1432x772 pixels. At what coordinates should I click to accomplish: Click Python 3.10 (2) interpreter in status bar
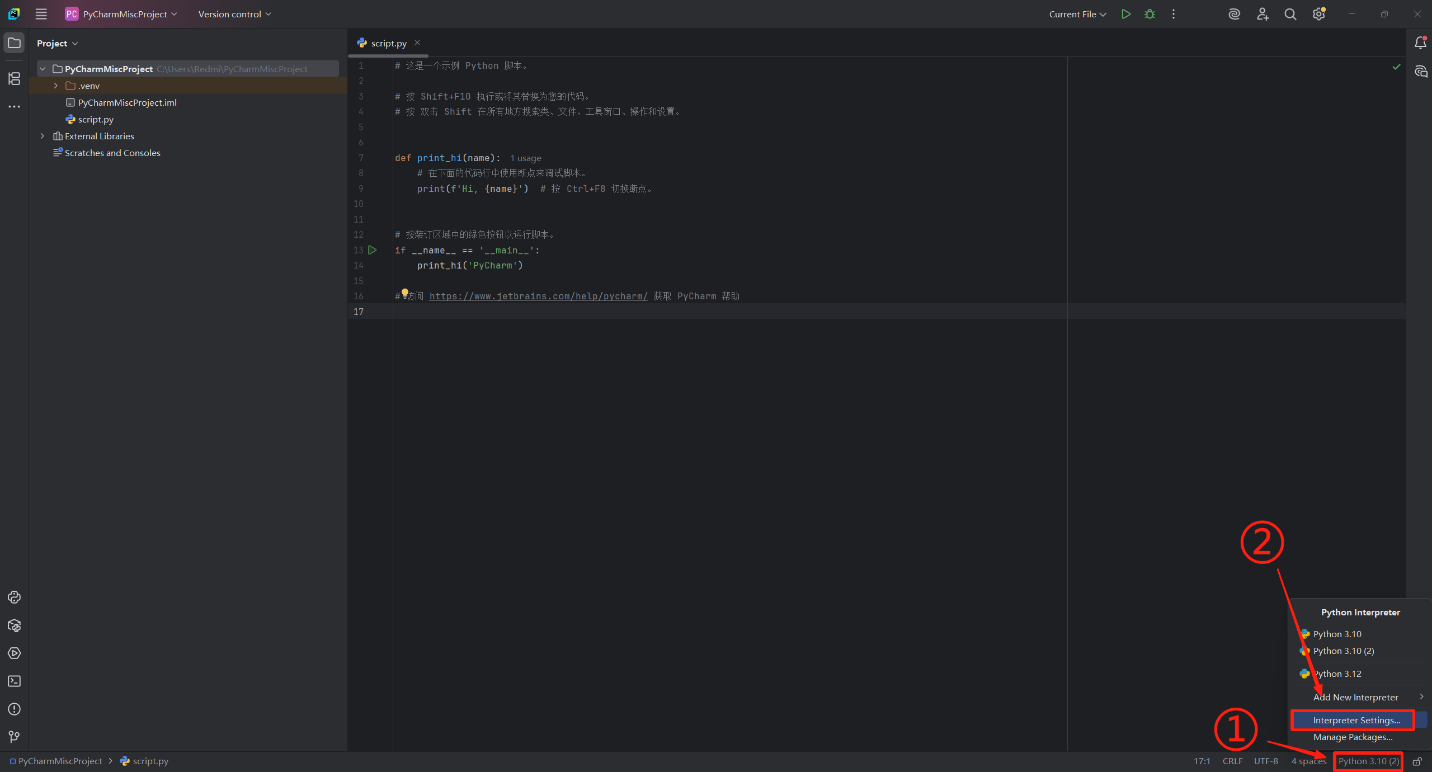(x=1368, y=761)
